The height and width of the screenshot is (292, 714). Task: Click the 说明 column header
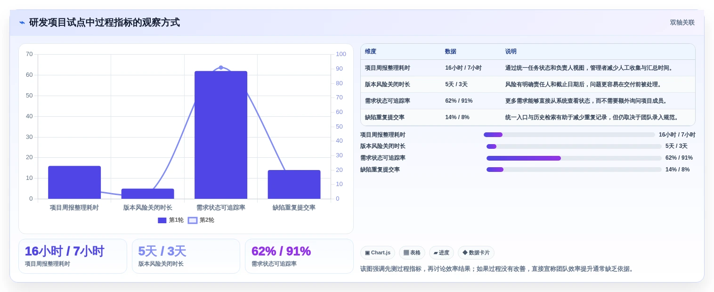[x=511, y=51]
